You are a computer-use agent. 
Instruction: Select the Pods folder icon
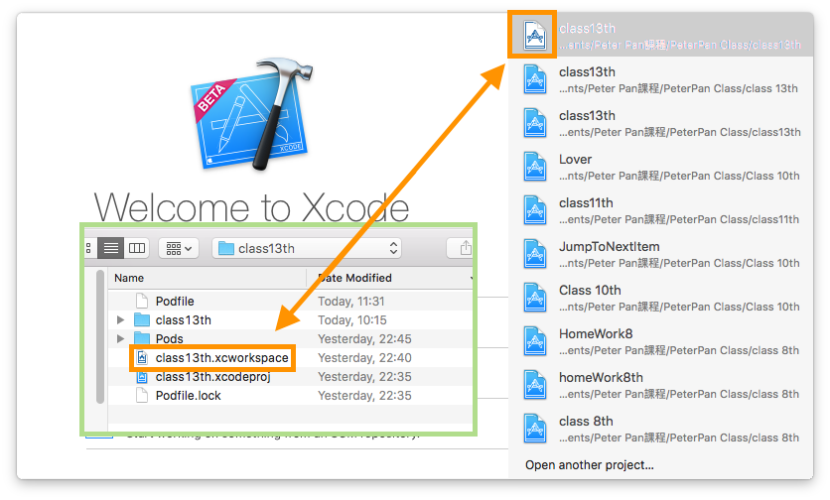142,338
